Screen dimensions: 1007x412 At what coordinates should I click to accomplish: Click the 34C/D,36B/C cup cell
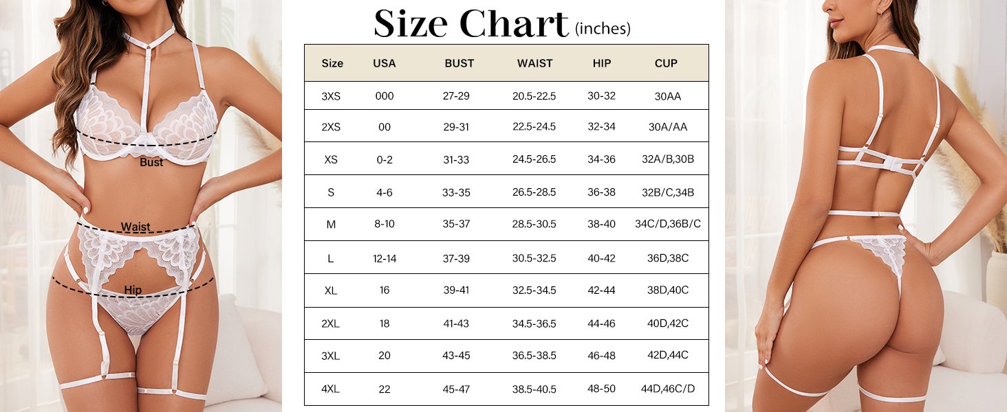(x=668, y=225)
